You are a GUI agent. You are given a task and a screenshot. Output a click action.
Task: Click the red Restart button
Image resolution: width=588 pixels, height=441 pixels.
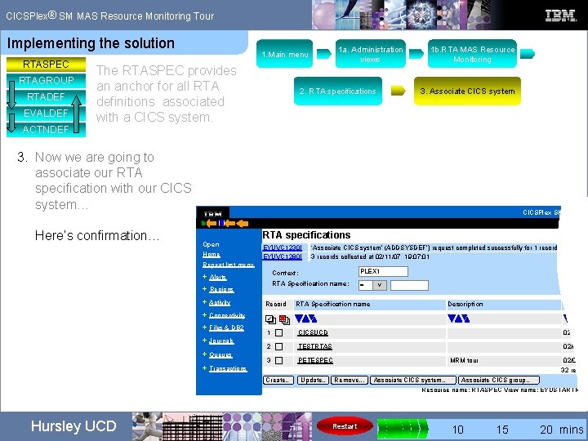(x=345, y=426)
